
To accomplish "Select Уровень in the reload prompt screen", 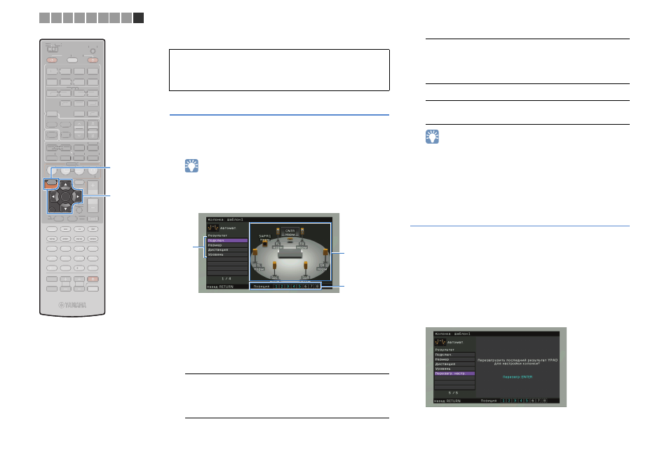I will [455, 369].
